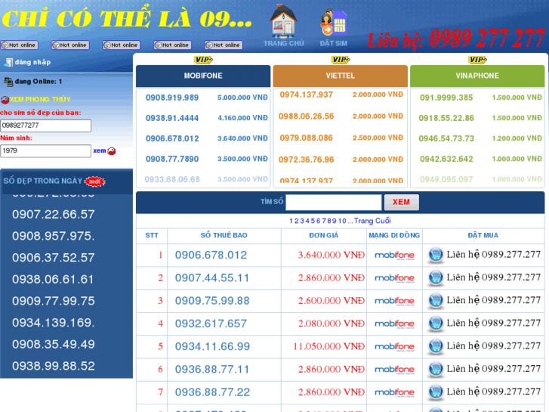The image size is (549, 412).
Task: Click the ĐƠN GIÁ column header
Action: pos(324,235)
